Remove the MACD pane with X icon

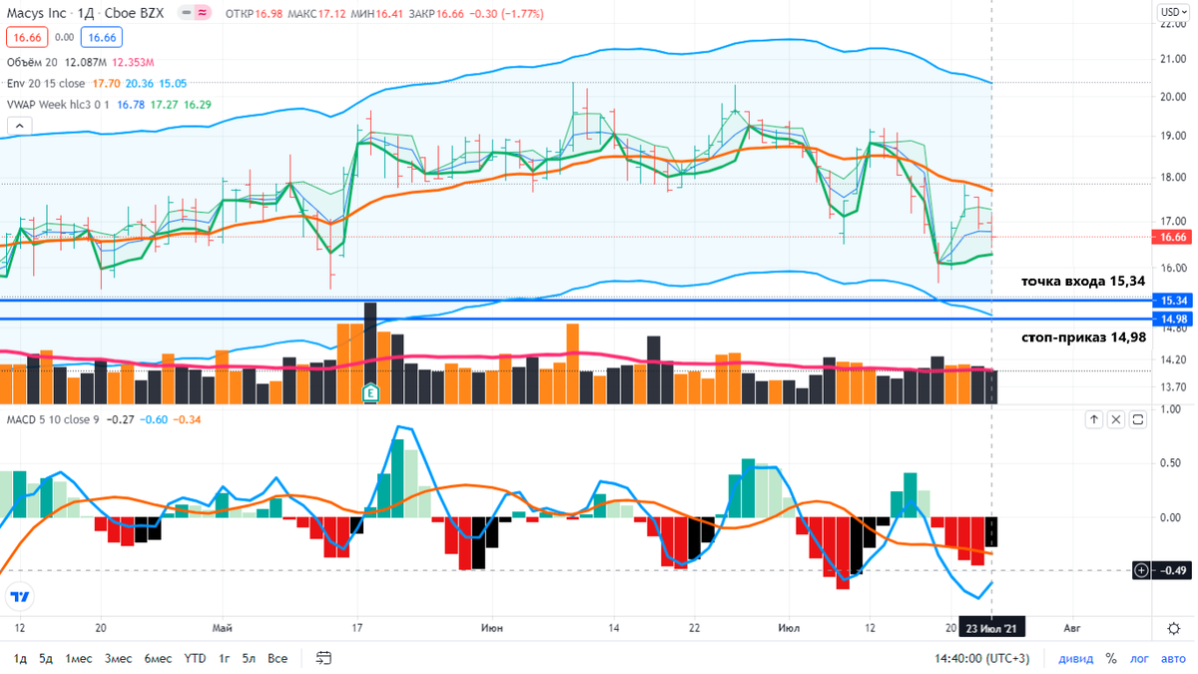pos(1116,420)
